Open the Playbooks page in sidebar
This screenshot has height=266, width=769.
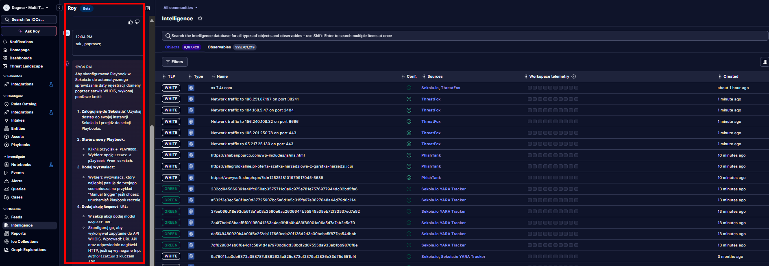[20, 145]
